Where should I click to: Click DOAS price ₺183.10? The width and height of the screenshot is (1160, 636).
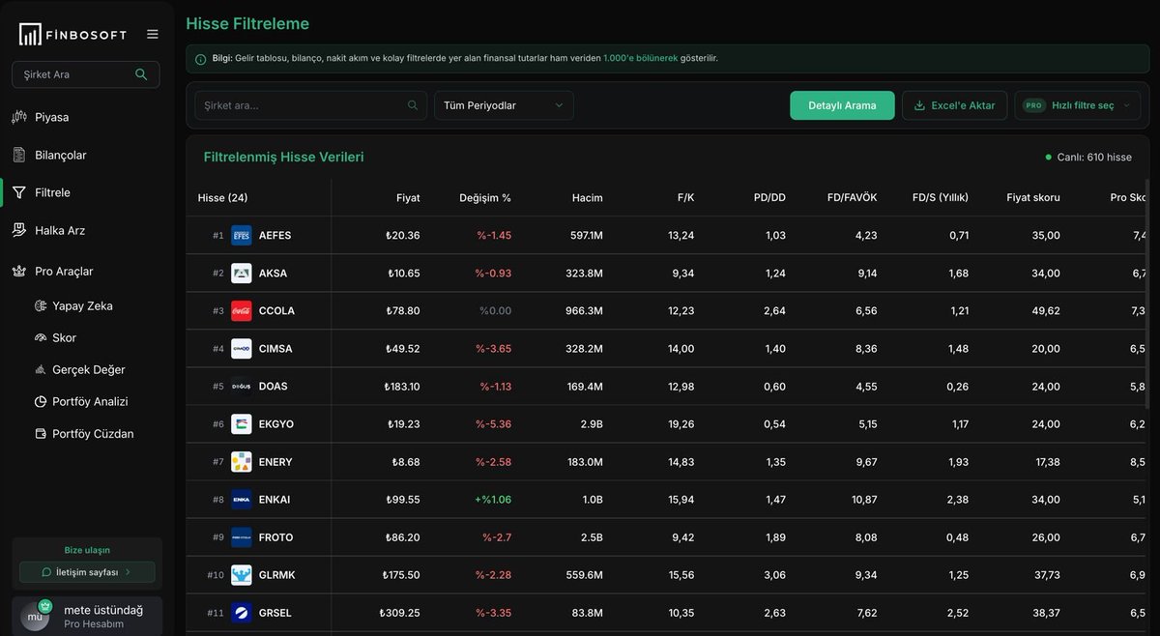coord(401,387)
